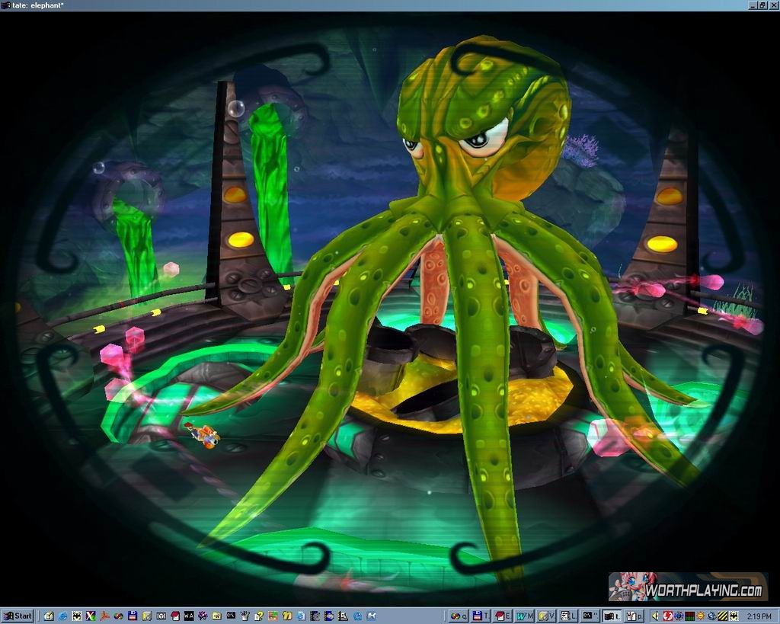Switch to the Word taskbar button labeled M
The image size is (780, 624).
[x=526, y=616]
